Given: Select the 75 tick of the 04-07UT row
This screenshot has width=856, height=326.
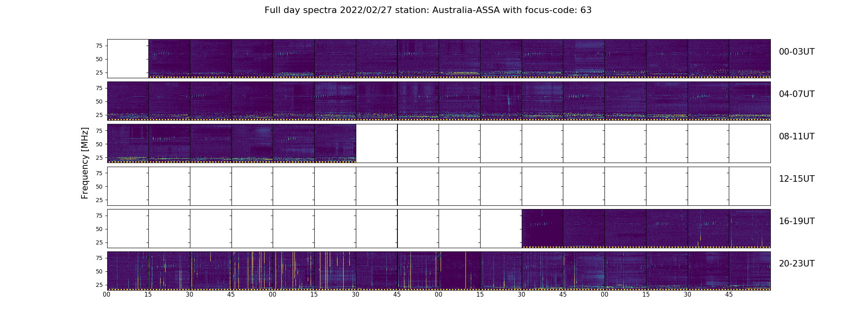Looking at the screenshot, I should point(99,88).
